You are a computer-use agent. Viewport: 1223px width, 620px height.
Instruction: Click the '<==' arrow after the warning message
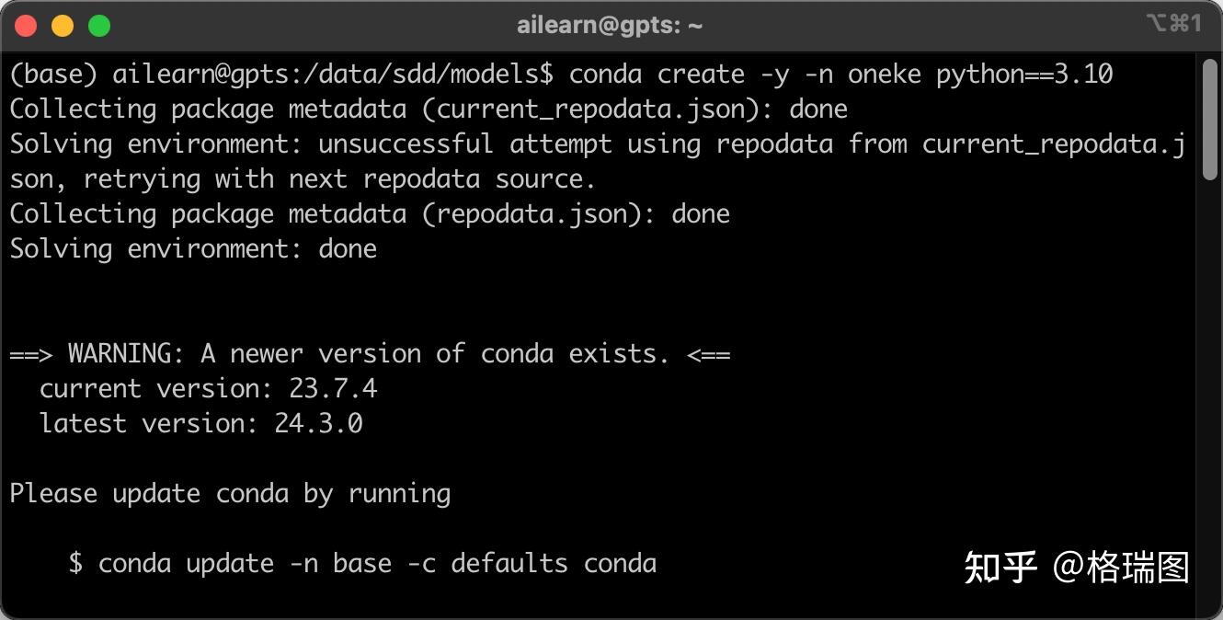[708, 353]
